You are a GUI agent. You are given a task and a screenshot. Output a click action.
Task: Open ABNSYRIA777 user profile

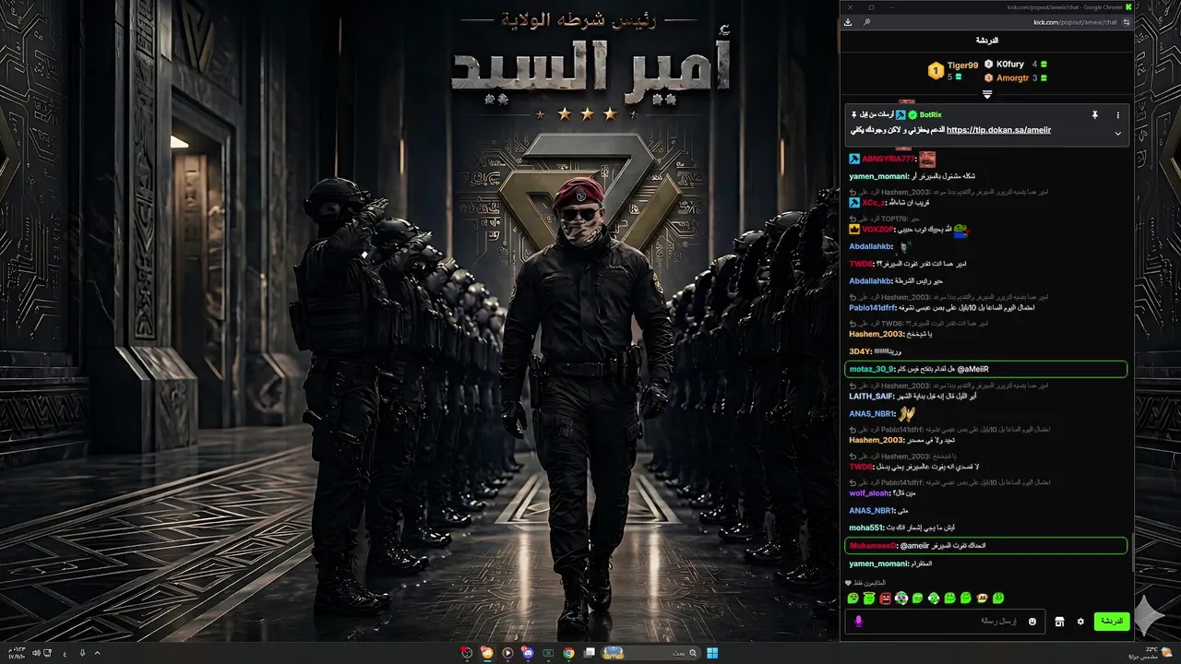[x=888, y=160]
